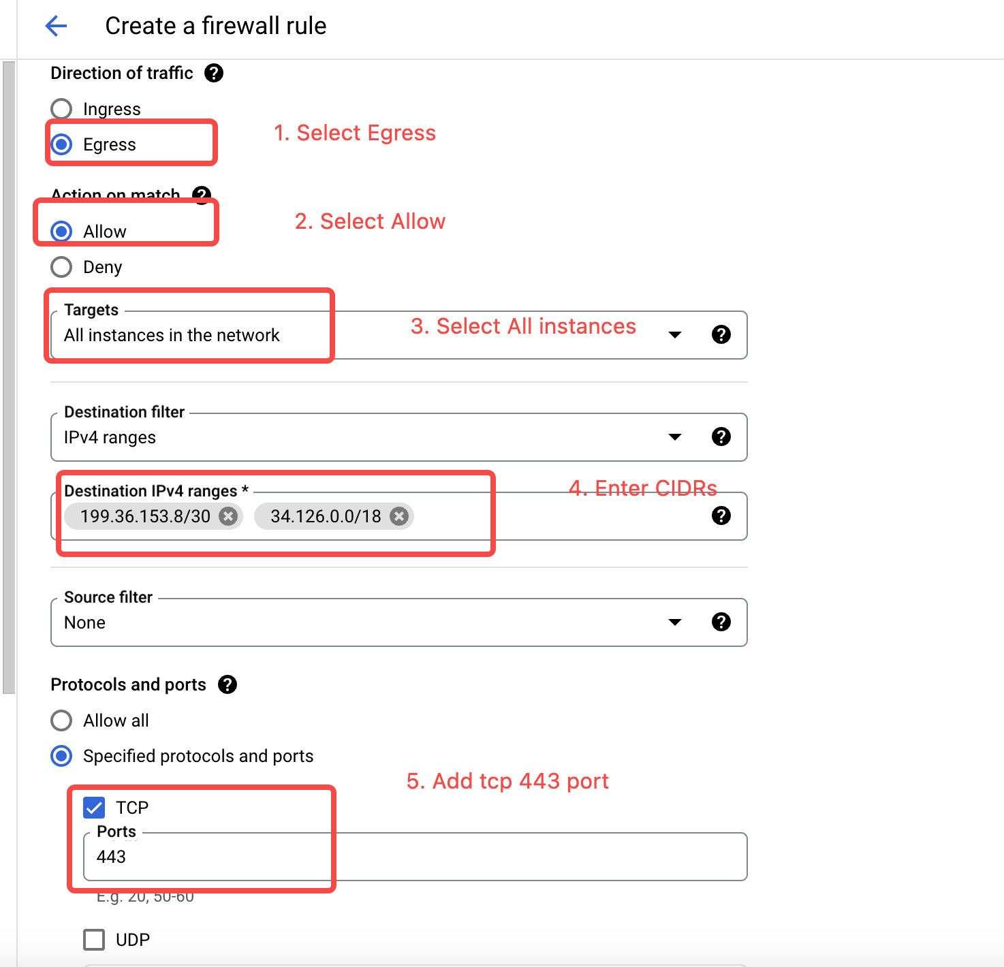Open the IPv4 ranges destination filter field
Image resolution: width=1004 pixels, height=967 pixels.
click(x=399, y=437)
